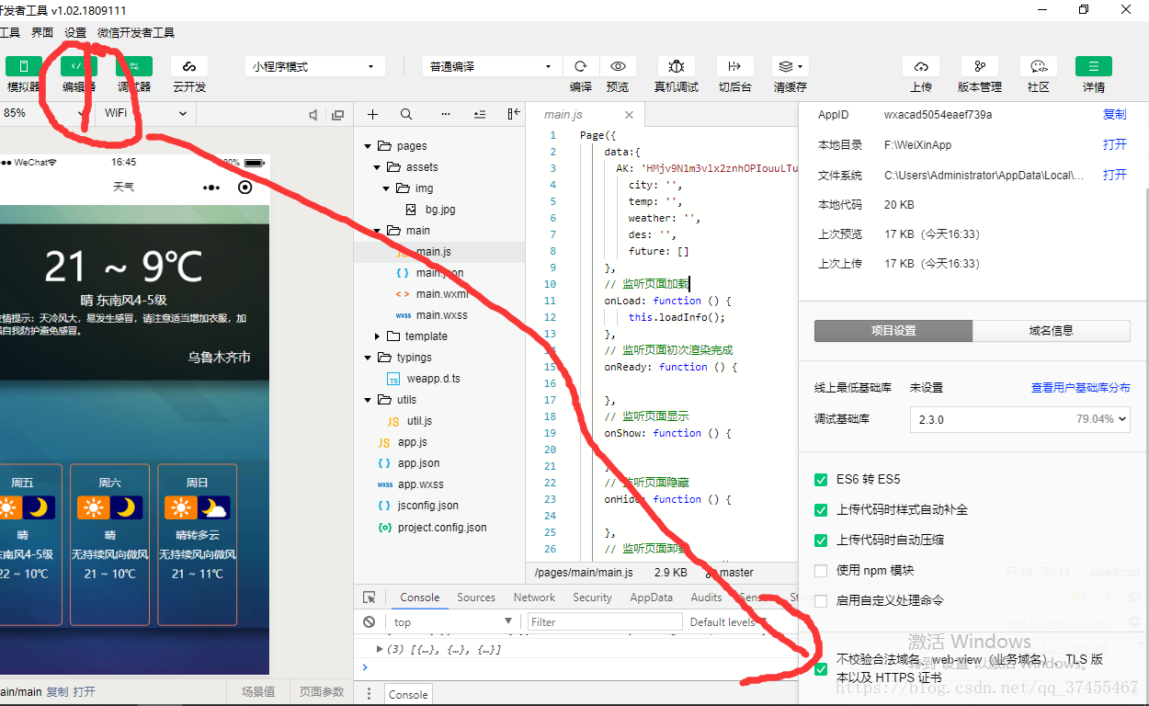Enable 使用 npm 模块 checkbox
1149x706 pixels.
821,570
